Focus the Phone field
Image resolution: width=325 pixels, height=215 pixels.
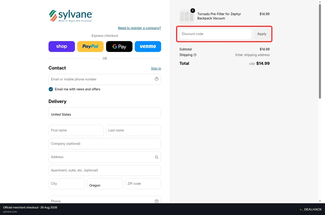point(105,200)
